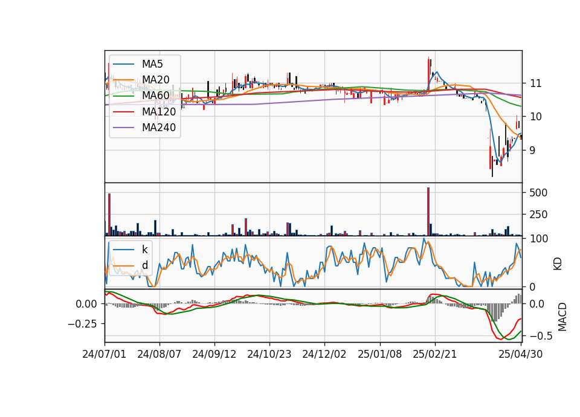This screenshot has height=417, width=580.
Task: Click the purple MA240 legend line sample
Action: pyautogui.click(x=123, y=128)
